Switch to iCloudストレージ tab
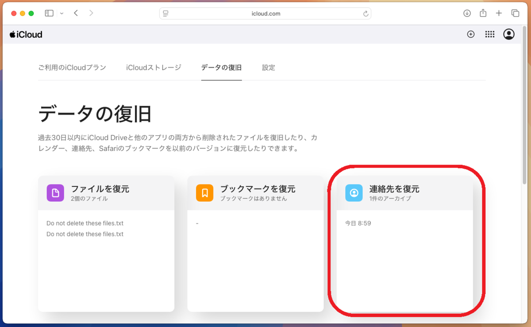Screen dimensions: 531x327 point(154,68)
